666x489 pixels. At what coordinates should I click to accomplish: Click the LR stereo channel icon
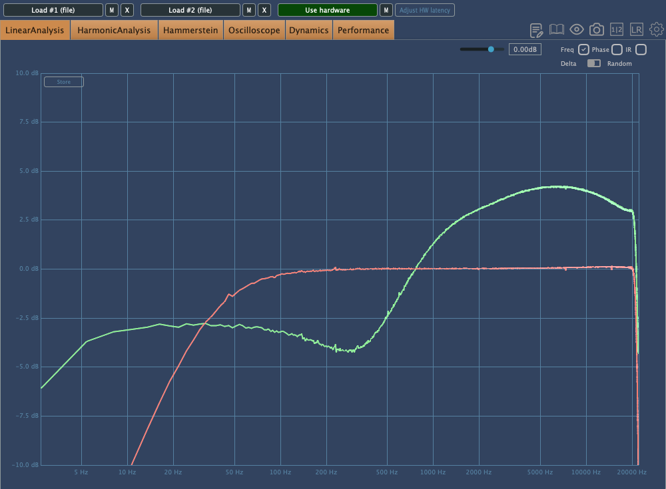click(637, 30)
